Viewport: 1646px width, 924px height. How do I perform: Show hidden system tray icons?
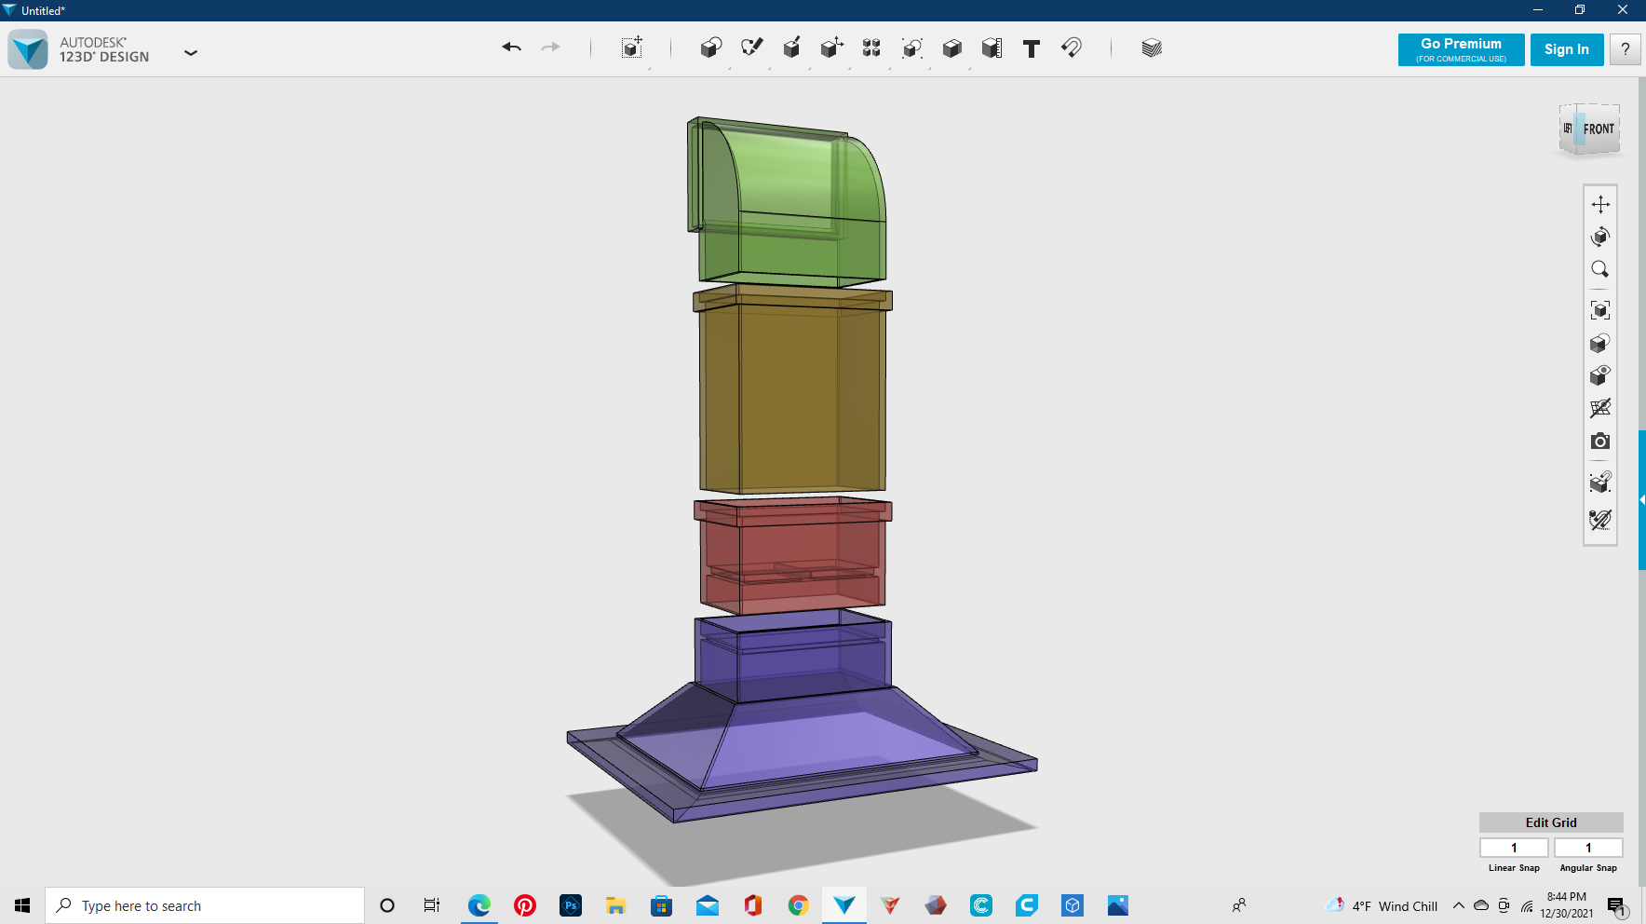[x=1459, y=905]
